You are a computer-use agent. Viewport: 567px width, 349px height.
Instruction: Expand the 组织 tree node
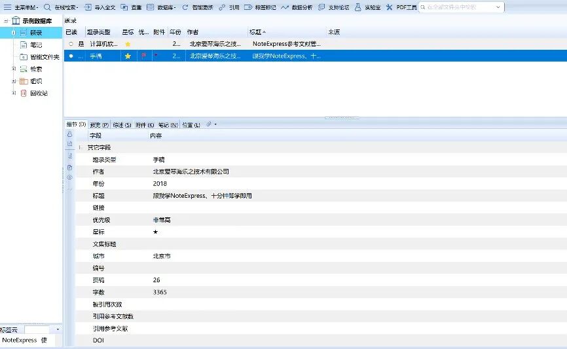[x=14, y=81]
